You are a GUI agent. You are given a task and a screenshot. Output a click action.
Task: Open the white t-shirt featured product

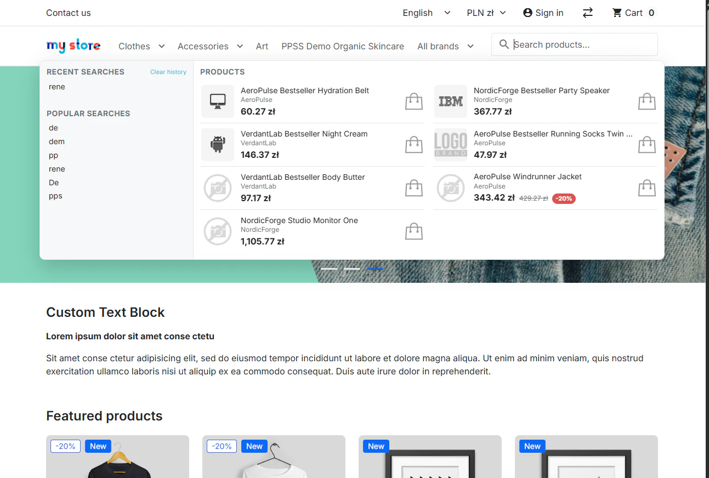pos(274,457)
